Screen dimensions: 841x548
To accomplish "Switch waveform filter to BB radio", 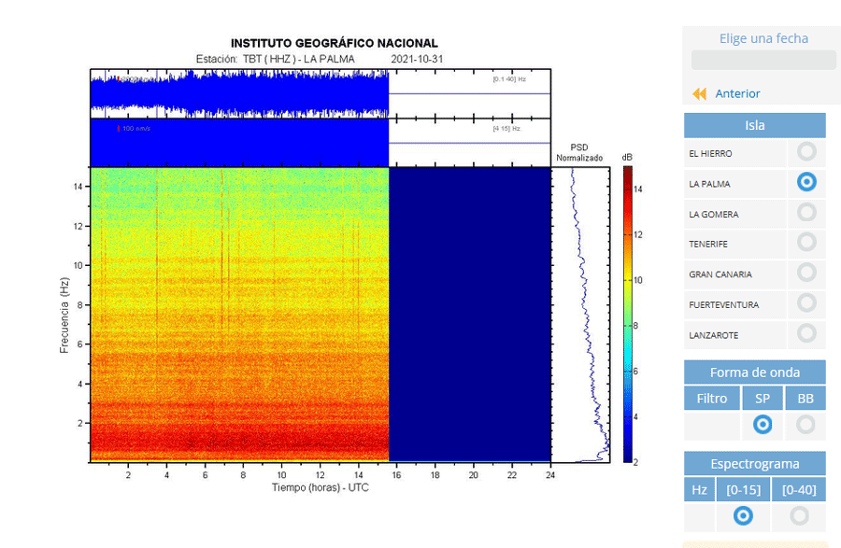I will [805, 424].
